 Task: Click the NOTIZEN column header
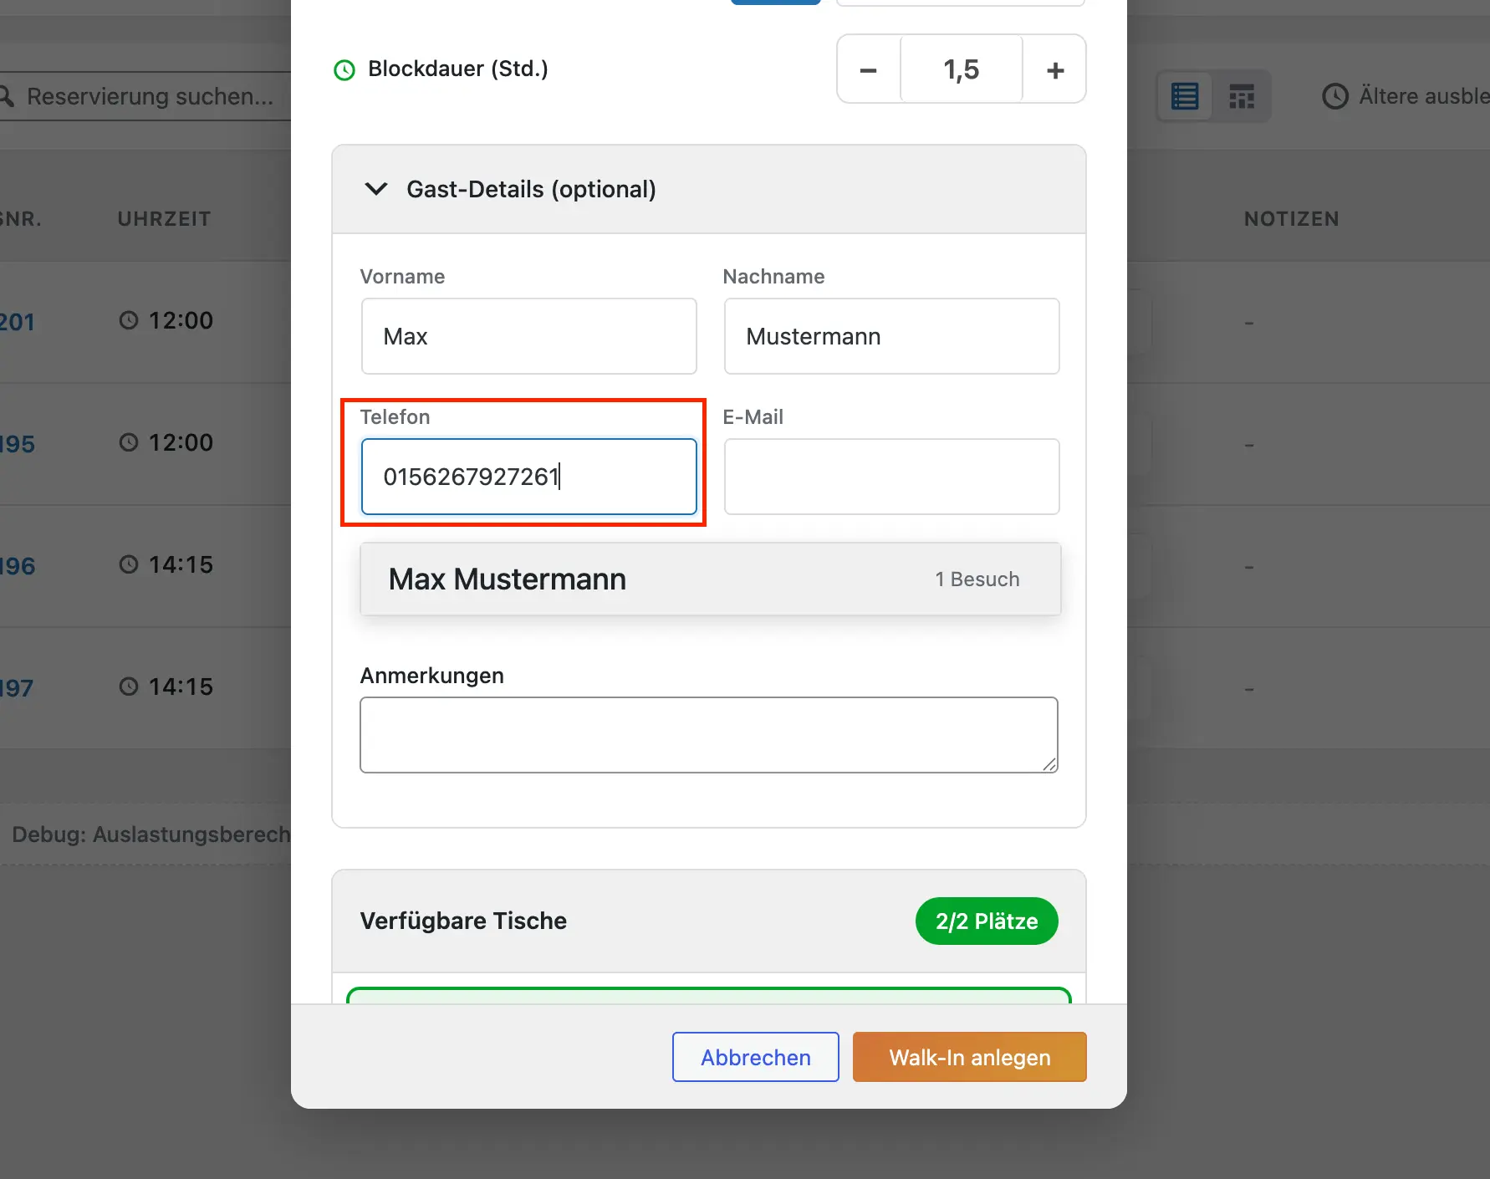point(1291,219)
